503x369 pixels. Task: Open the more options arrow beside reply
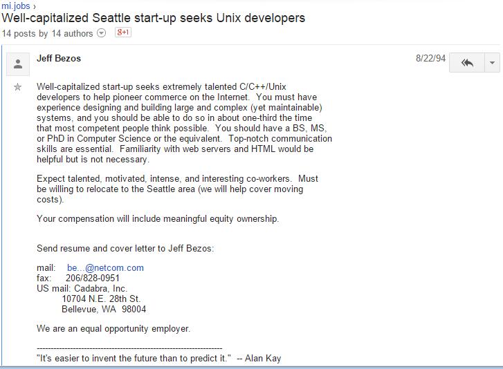(x=492, y=63)
